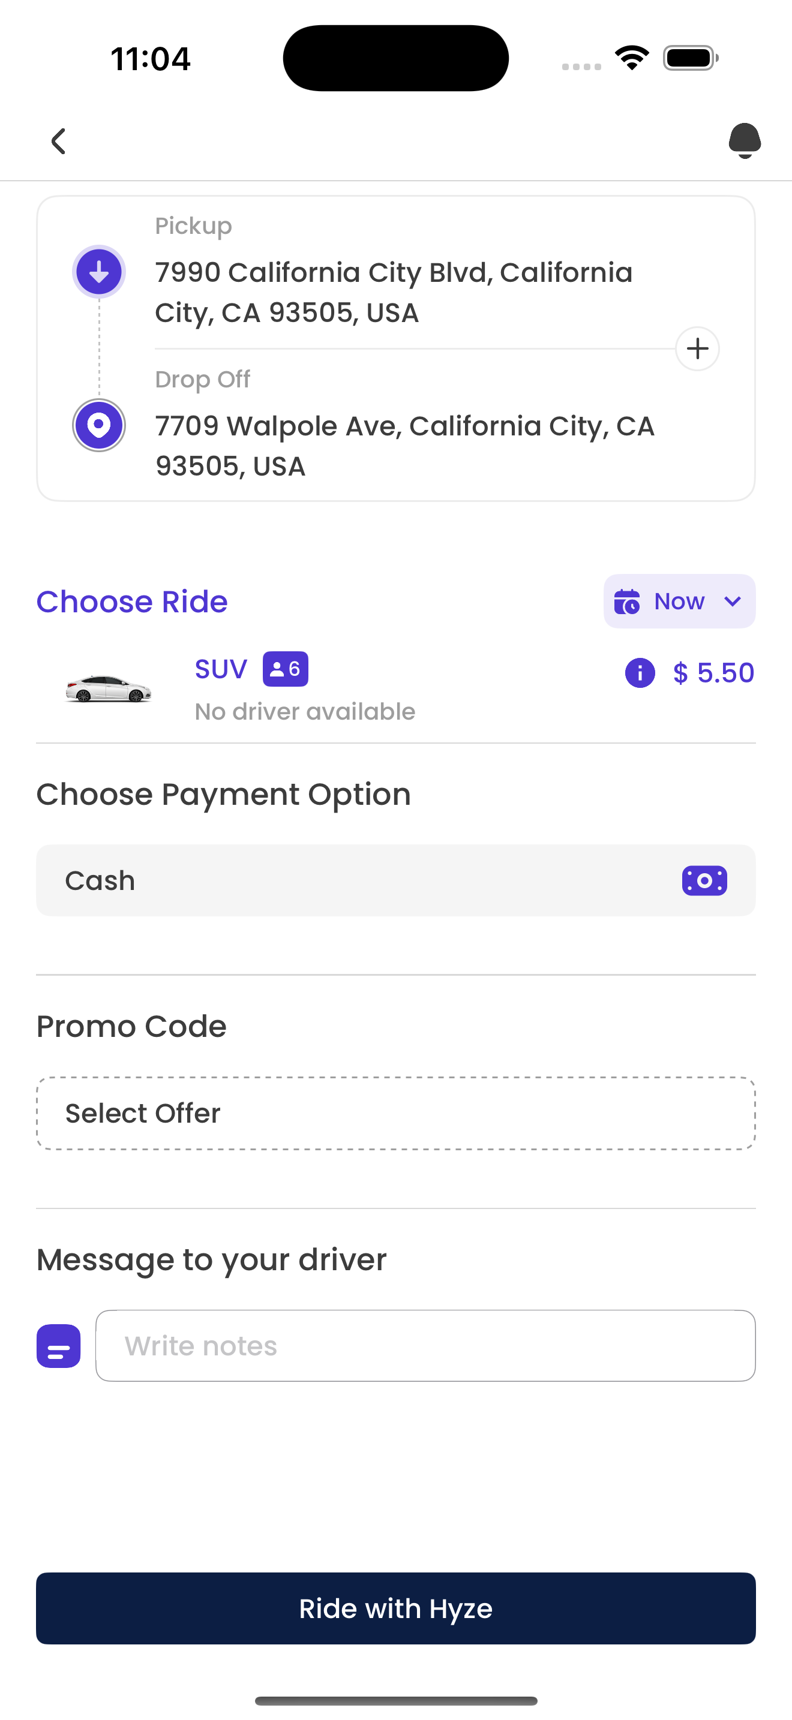Tap the drop off location pin icon
Screen dimensions: 792x1720
(99, 425)
